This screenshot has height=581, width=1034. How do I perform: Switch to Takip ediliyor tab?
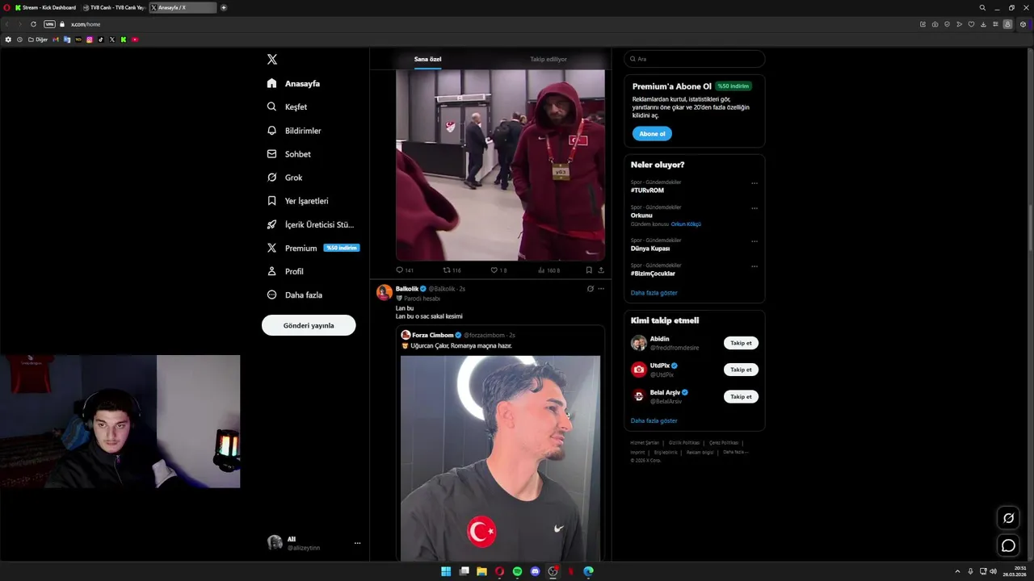pos(549,59)
